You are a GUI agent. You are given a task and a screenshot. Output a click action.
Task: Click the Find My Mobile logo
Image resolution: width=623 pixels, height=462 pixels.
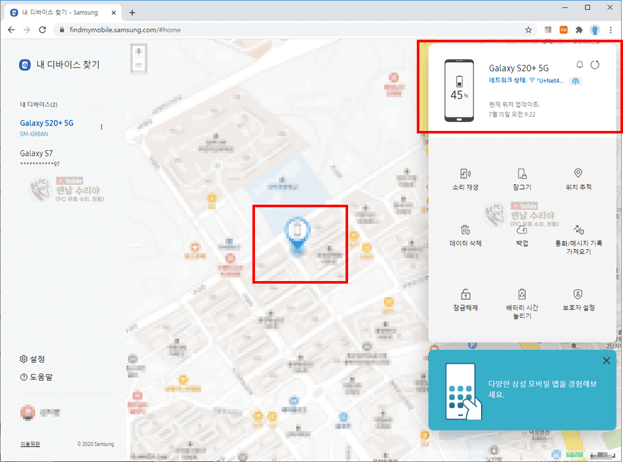point(24,65)
